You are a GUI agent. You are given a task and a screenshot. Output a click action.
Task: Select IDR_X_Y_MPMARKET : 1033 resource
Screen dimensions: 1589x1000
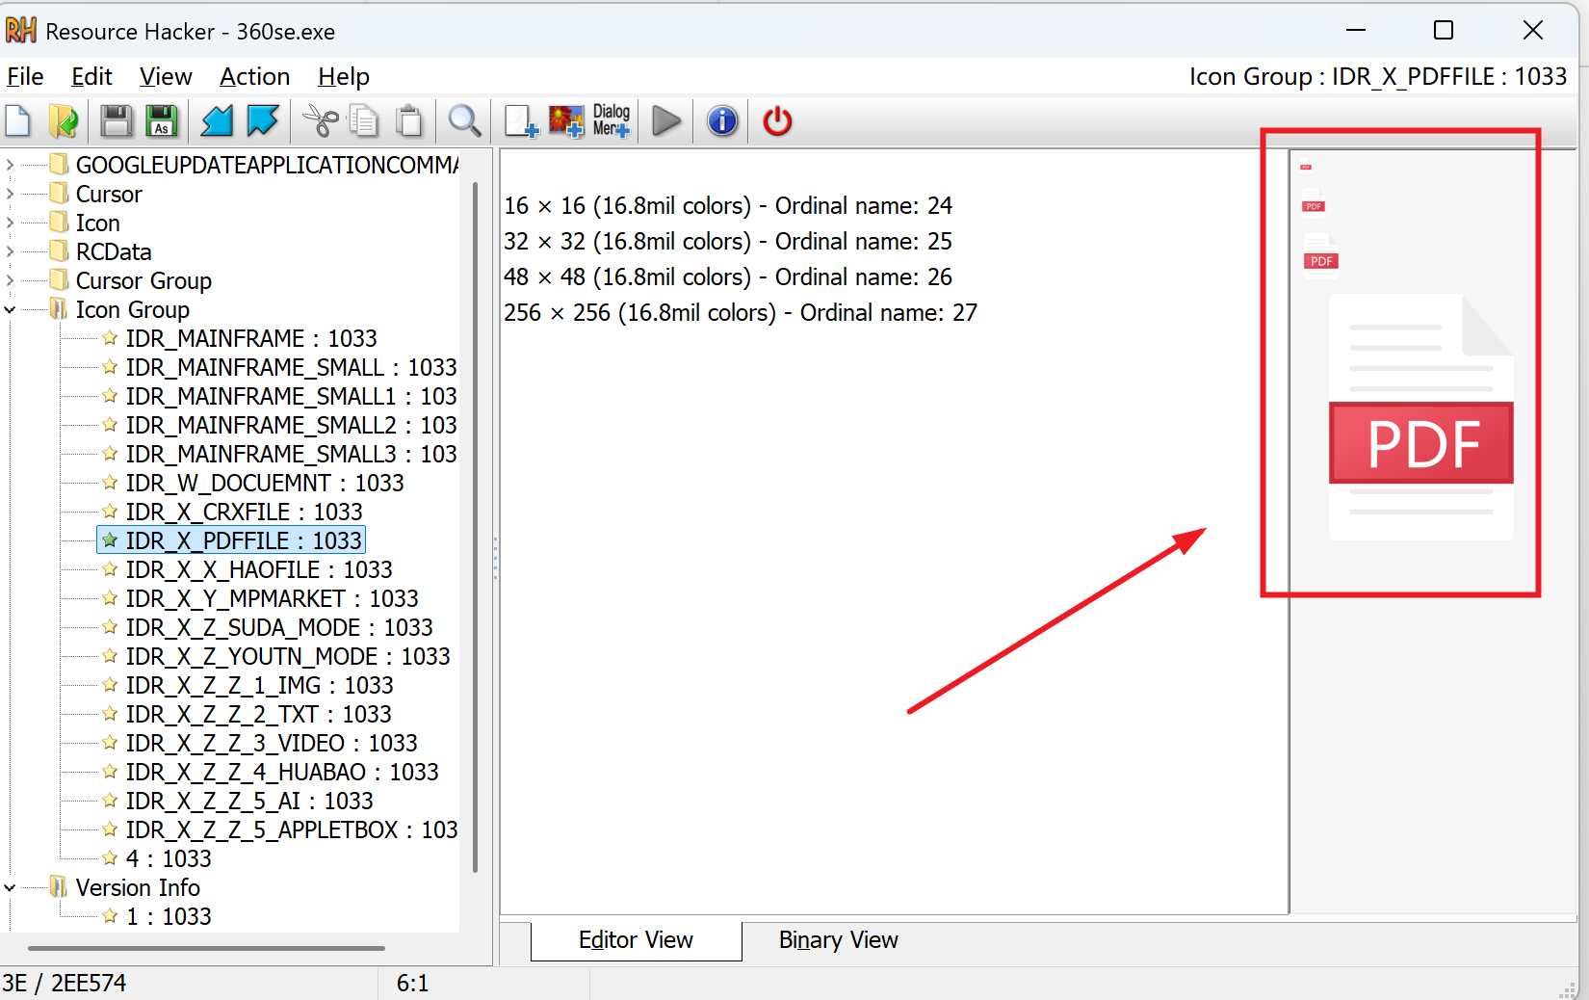click(272, 598)
